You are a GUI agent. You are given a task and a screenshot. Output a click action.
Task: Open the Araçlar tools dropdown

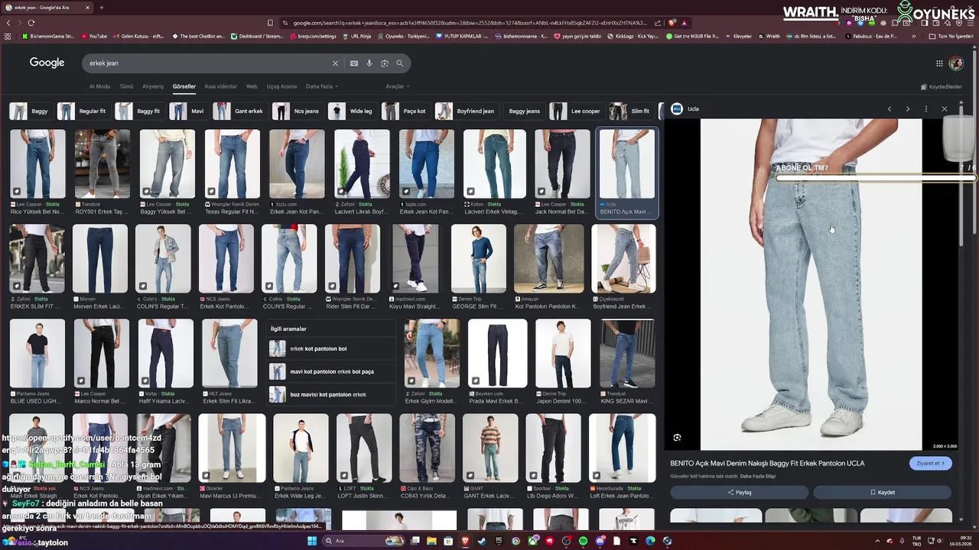pos(397,86)
